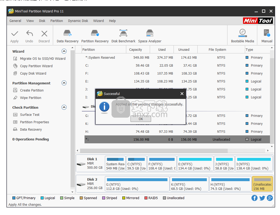Click the partition list scroll right arrow

[x=268, y=151]
